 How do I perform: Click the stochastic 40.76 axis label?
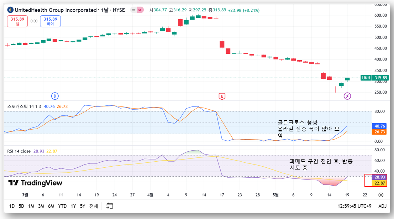point(379,126)
